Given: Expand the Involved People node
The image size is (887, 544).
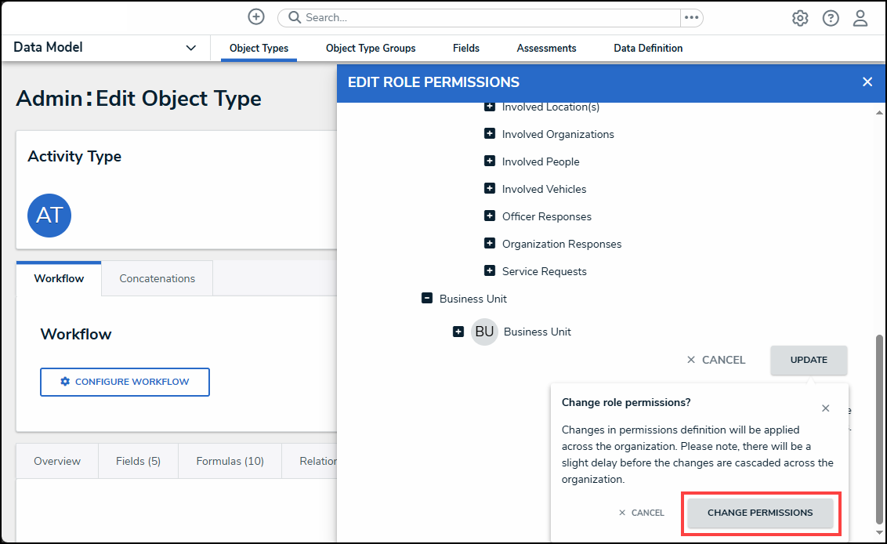Looking at the screenshot, I should (490, 161).
